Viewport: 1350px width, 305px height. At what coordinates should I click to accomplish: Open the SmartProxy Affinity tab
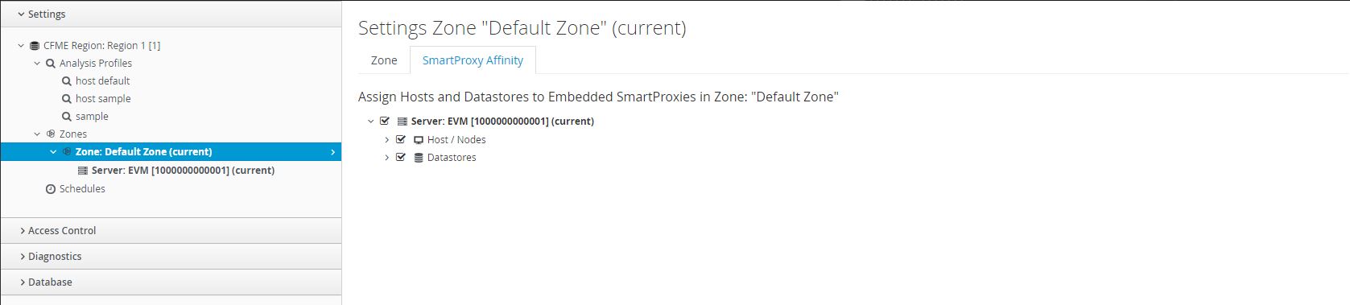click(x=473, y=60)
